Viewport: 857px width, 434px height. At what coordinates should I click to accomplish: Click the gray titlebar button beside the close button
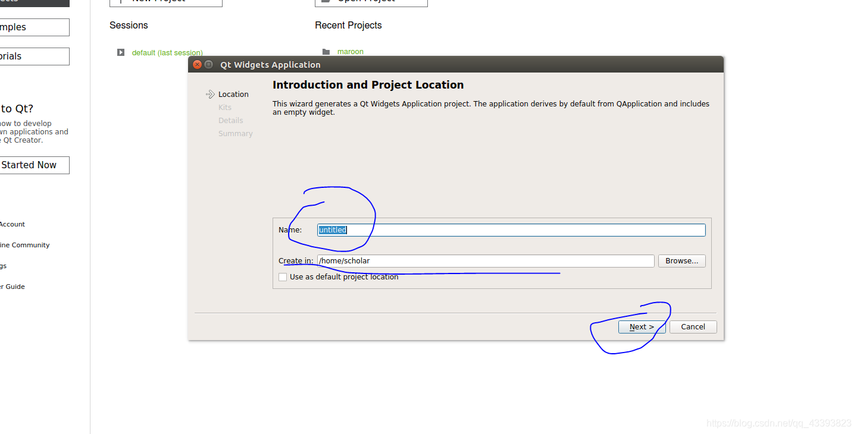208,64
